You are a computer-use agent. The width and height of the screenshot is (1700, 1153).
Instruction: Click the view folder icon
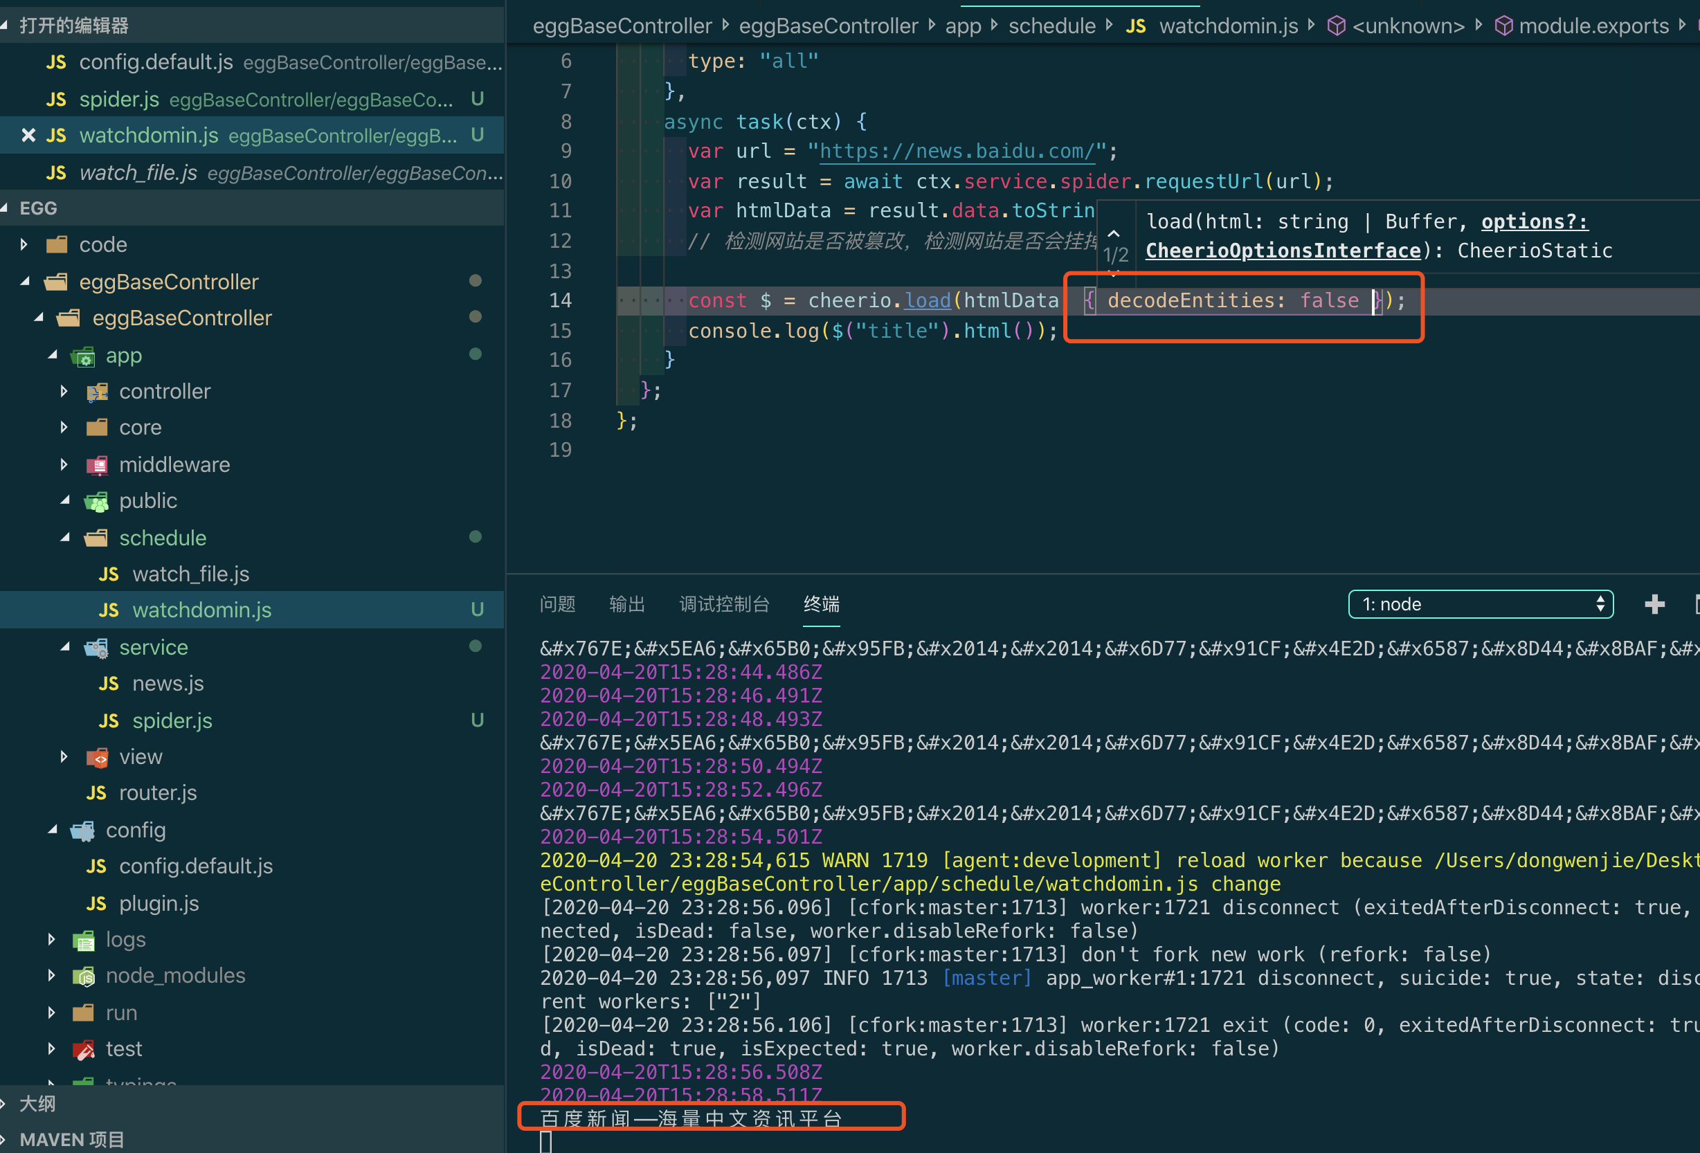coord(96,758)
